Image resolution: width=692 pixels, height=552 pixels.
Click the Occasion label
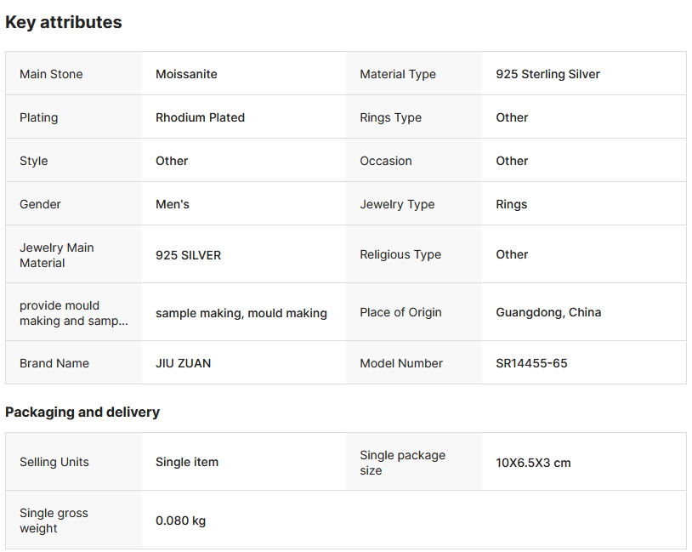[x=385, y=161]
